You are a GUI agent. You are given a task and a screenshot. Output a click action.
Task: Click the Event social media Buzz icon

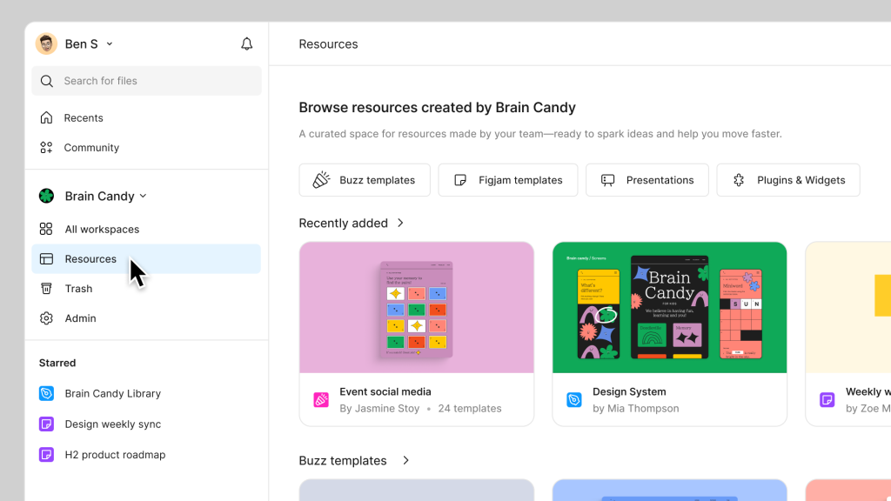321,400
